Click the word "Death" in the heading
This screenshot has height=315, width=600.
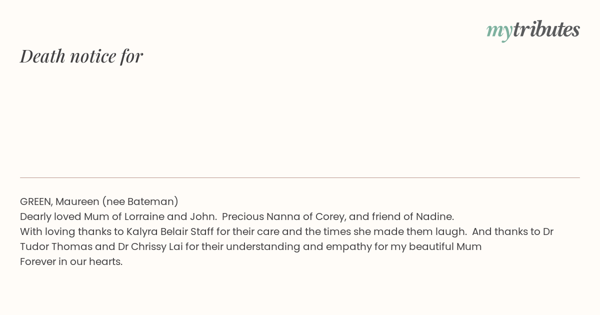(x=42, y=56)
